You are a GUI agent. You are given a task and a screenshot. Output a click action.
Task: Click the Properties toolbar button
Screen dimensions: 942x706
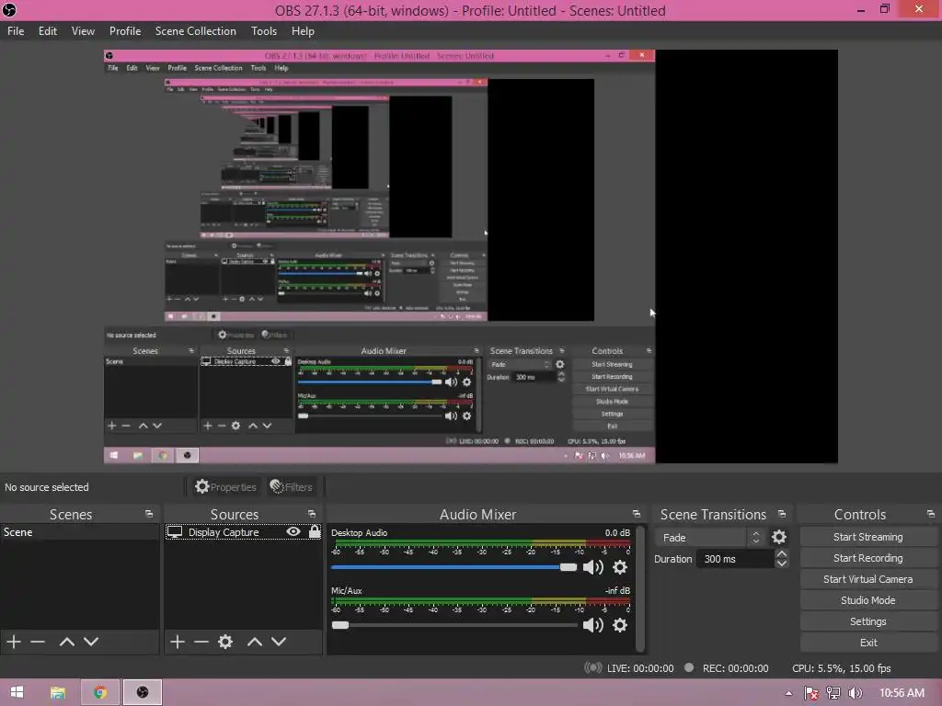click(x=226, y=487)
